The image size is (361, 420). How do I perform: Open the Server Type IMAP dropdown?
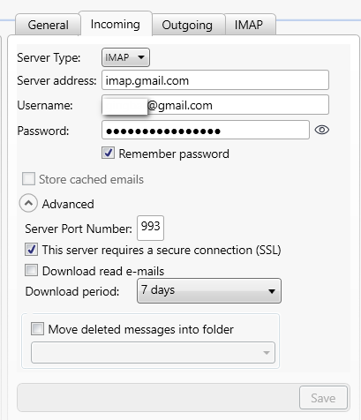[125, 57]
